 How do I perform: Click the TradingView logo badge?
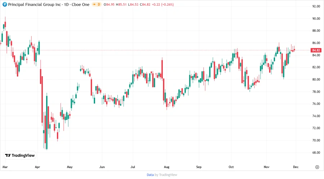coord(19,156)
